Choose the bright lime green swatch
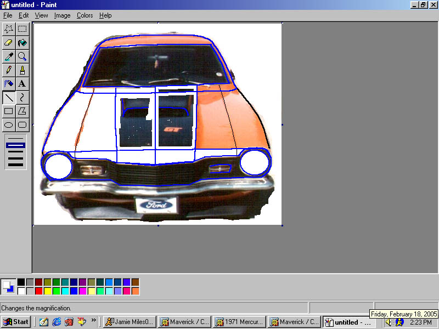 57,291
